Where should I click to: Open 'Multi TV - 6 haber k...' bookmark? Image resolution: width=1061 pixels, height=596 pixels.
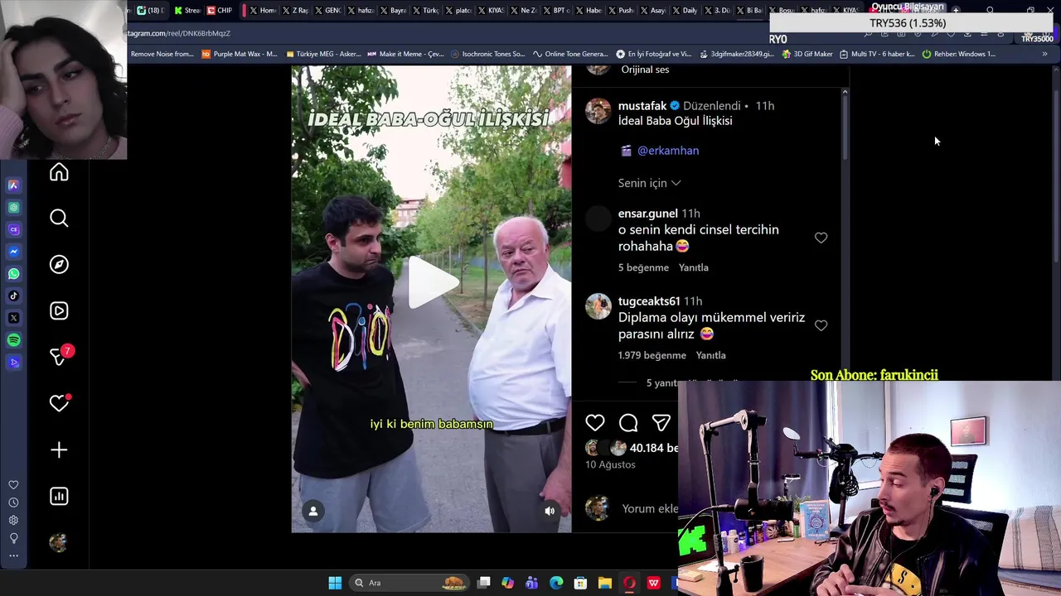coord(877,54)
